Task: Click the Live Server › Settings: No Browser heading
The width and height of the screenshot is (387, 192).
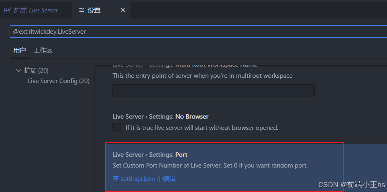Action: coord(161,117)
